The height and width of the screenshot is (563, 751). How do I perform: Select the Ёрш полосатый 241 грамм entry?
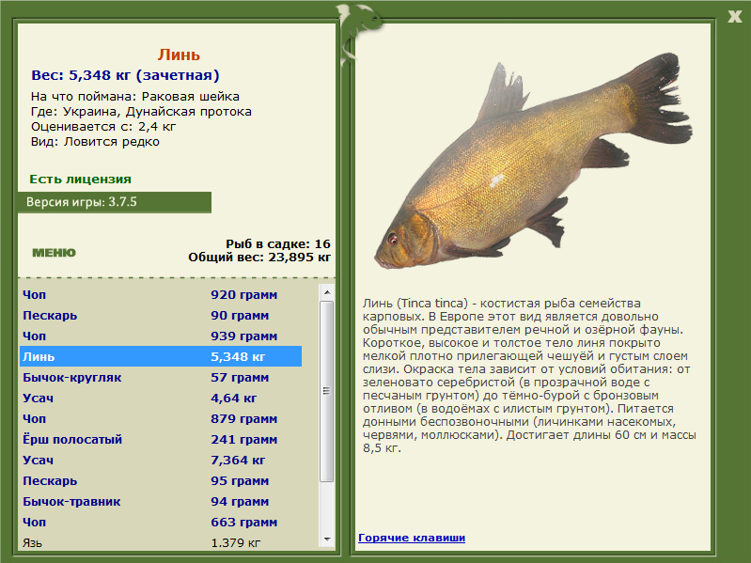coord(161,440)
